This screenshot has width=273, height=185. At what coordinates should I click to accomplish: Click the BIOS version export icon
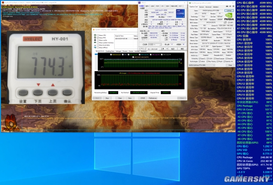click(x=225, y=23)
